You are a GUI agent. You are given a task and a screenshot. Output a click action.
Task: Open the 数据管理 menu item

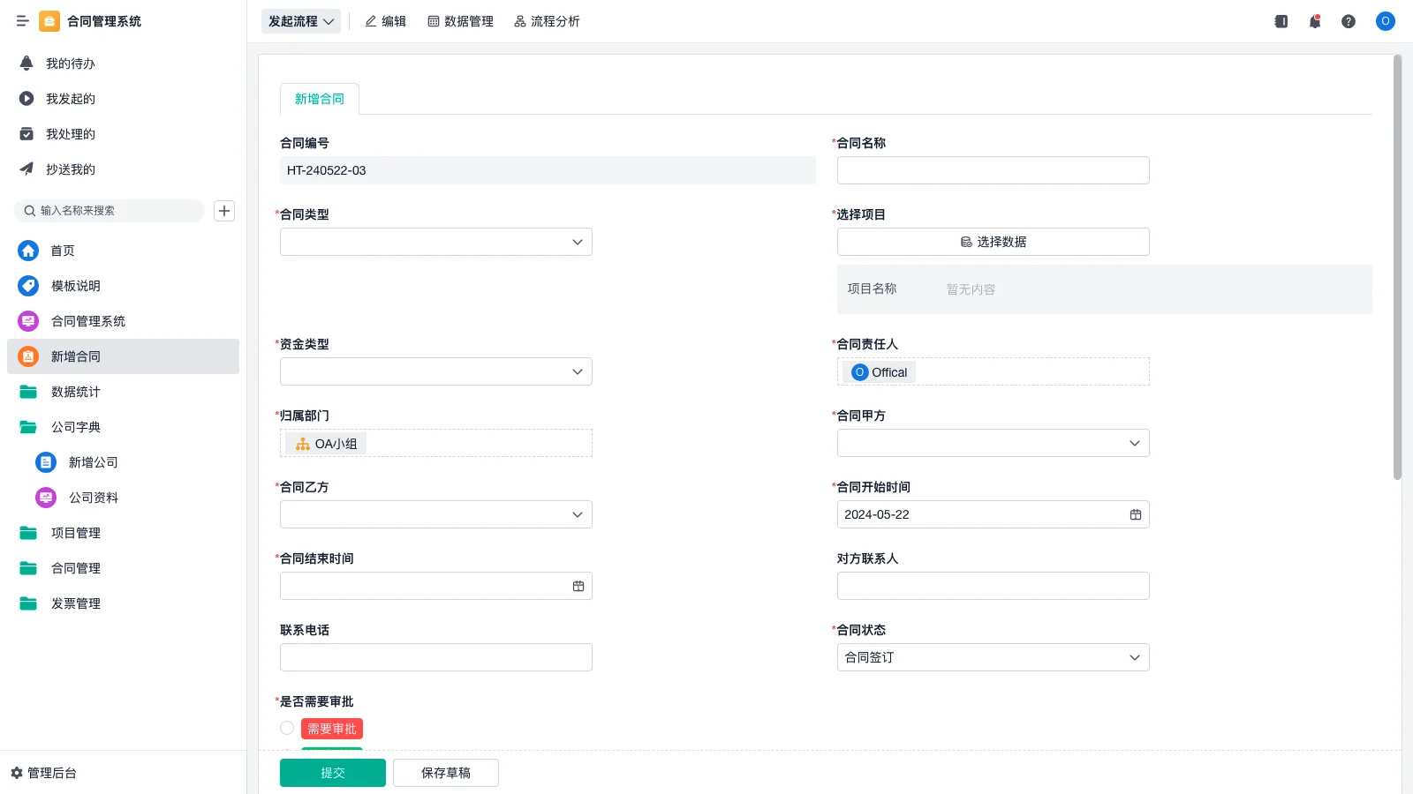point(460,21)
